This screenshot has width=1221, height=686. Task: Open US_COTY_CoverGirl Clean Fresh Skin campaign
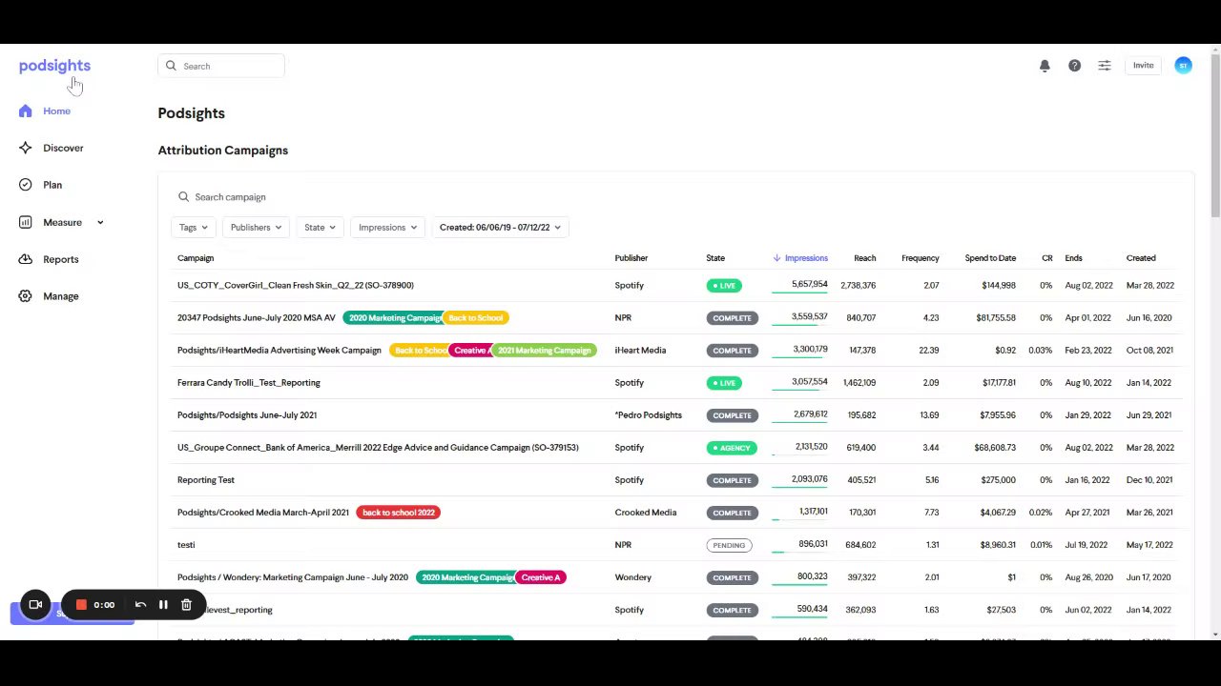pyautogui.click(x=296, y=286)
